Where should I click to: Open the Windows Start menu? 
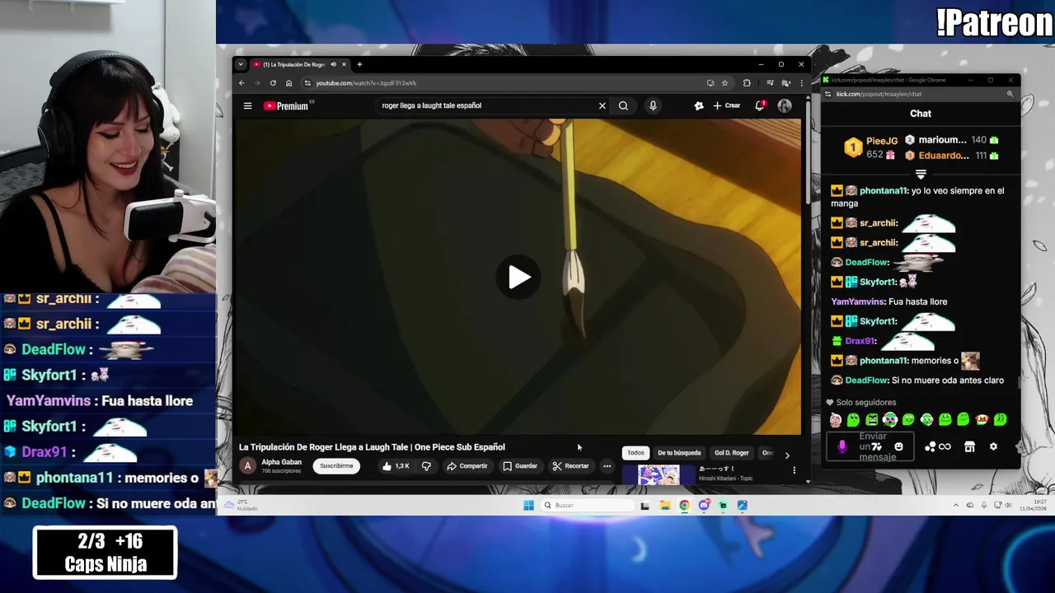pyautogui.click(x=528, y=505)
